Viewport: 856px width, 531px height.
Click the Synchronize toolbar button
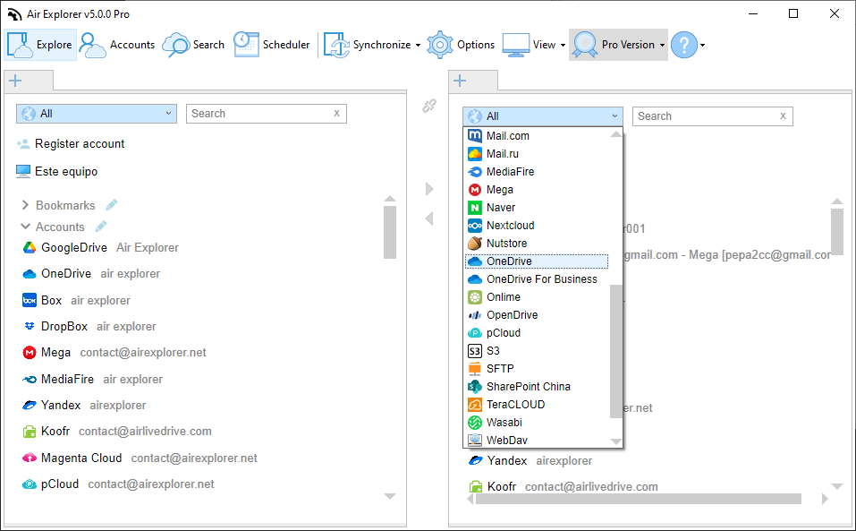point(367,45)
